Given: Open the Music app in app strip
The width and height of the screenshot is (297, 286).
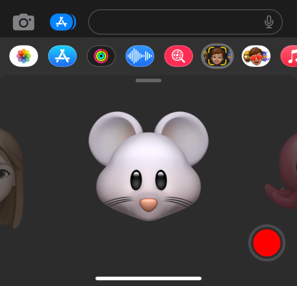Looking at the screenshot, I should coord(289,56).
